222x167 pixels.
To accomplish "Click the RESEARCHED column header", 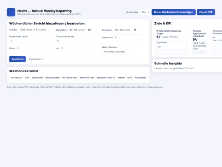I will pos(53,78).
